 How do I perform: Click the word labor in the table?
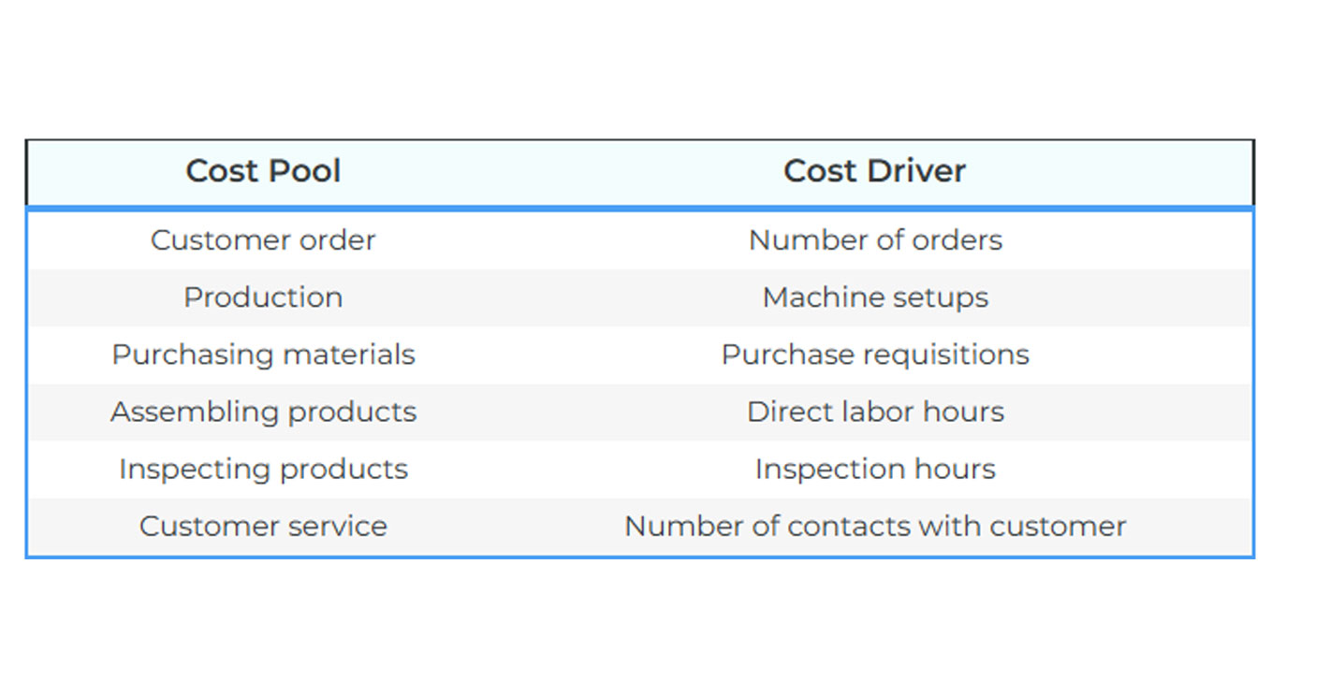(877, 412)
